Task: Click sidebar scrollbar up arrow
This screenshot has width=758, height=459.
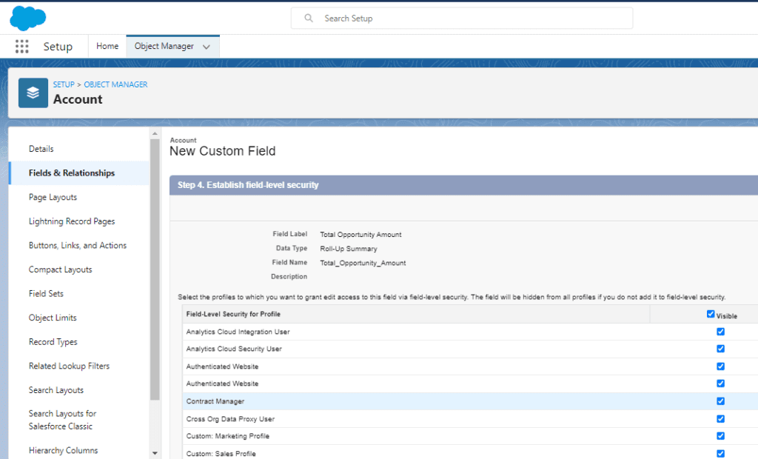Action: [x=155, y=133]
